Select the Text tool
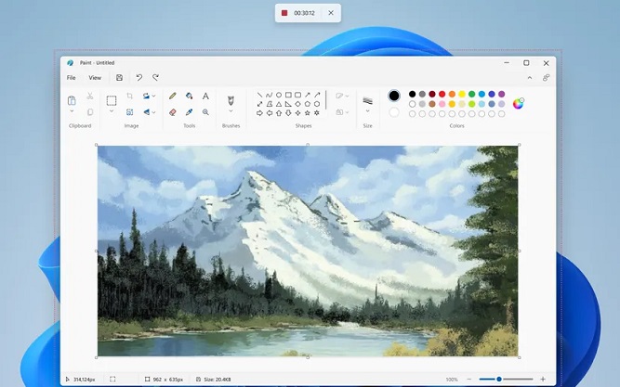The height and width of the screenshot is (387, 620). tap(205, 96)
